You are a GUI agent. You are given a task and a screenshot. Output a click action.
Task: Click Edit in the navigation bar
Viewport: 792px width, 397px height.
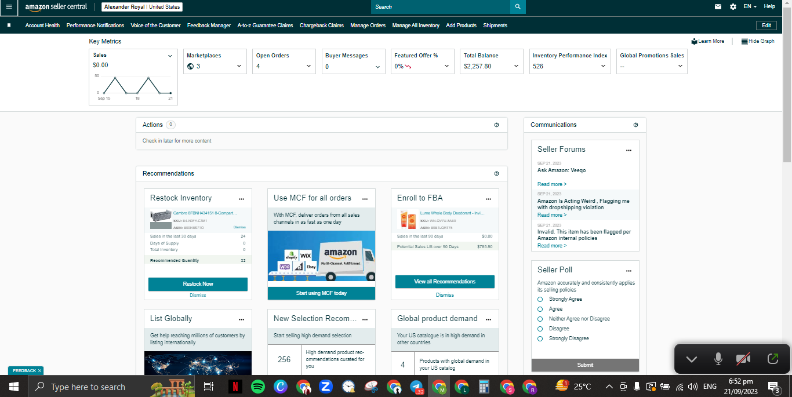point(766,26)
